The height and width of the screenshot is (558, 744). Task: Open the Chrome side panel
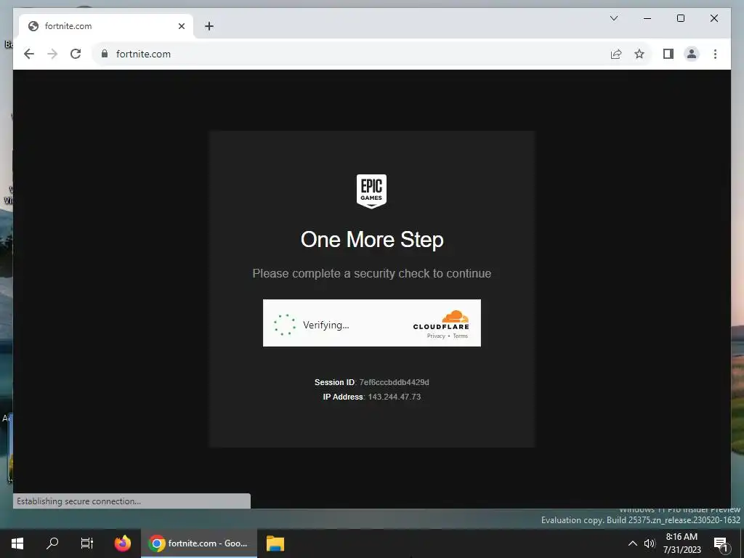point(668,54)
